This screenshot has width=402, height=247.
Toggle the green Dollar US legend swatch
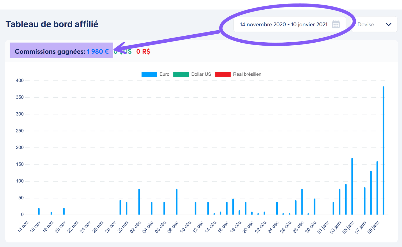181,74
